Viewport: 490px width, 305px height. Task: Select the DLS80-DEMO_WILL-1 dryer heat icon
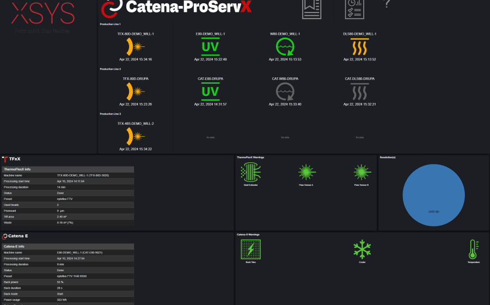pyautogui.click(x=360, y=47)
